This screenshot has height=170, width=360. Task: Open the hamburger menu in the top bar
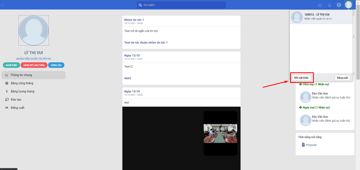(2, 5)
